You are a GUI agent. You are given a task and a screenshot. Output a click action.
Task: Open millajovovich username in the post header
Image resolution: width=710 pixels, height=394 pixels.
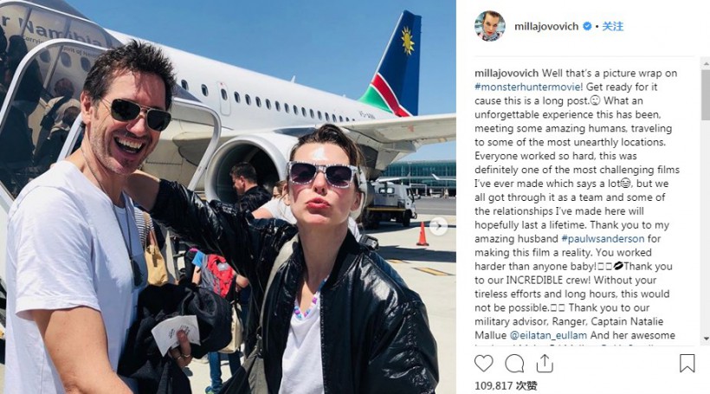pyautogui.click(x=546, y=27)
